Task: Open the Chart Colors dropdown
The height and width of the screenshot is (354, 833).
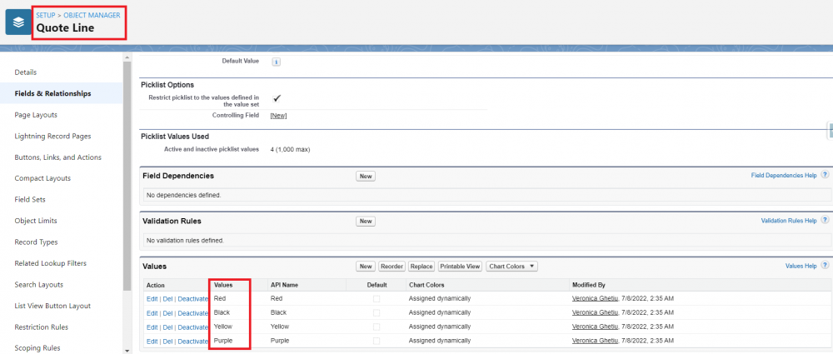Action: (x=511, y=267)
